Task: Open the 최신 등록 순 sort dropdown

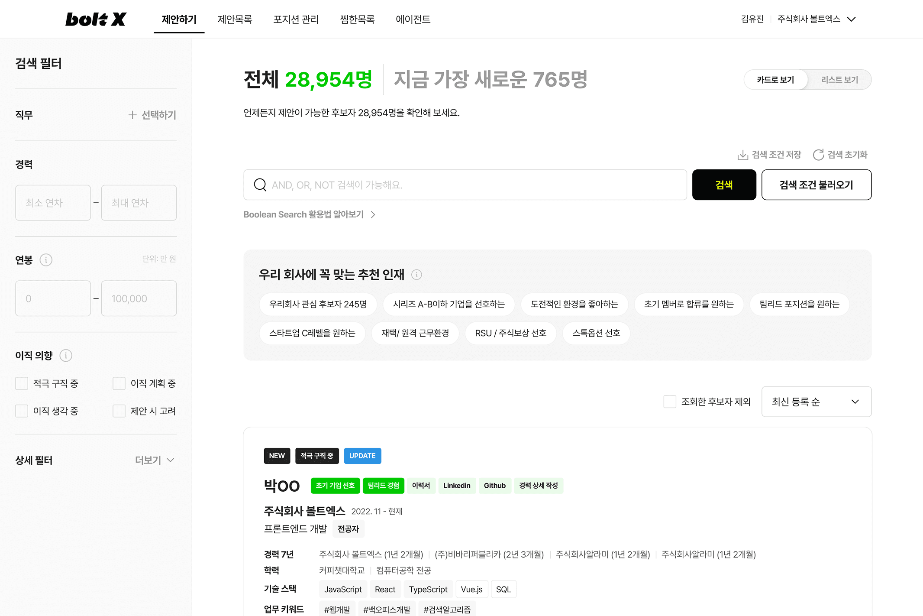Action: (816, 402)
